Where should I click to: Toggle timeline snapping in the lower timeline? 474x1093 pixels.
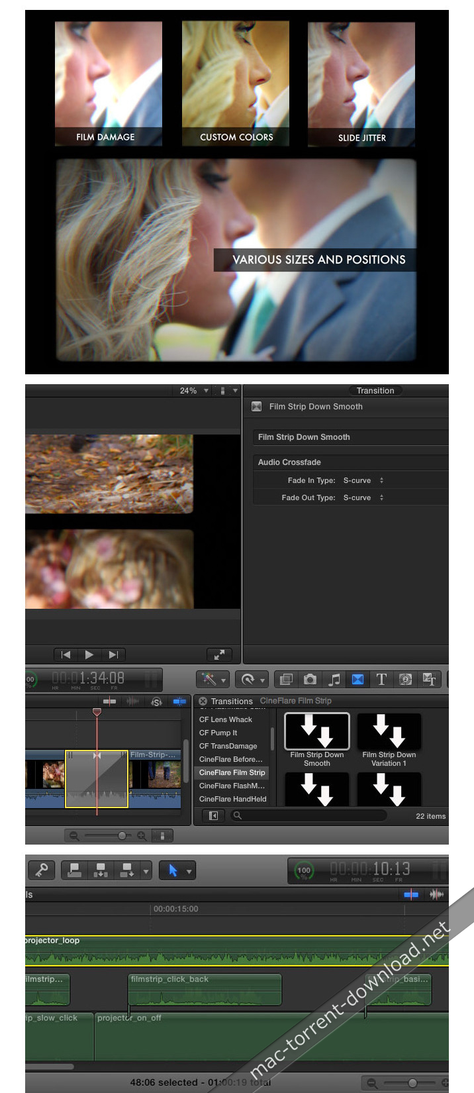click(411, 894)
